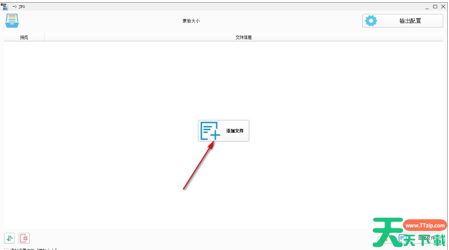Click the 原始大小 label at top
The height and width of the screenshot is (250, 449).
click(191, 21)
